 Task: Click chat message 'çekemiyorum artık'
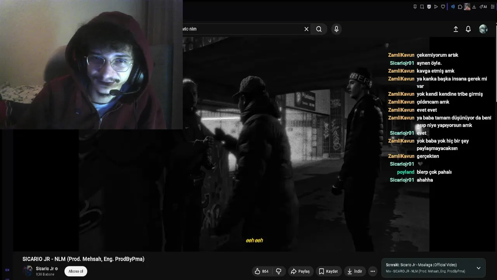pyautogui.click(x=437, y=55)
